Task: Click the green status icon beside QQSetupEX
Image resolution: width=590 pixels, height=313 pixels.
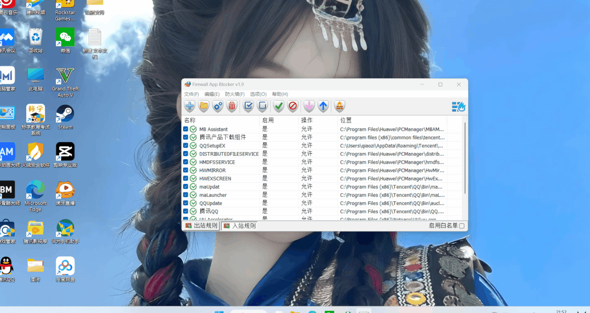Action: coord(194,146)
